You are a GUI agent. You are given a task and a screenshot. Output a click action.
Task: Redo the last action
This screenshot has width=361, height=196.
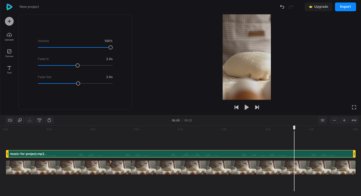pos(291,7)
